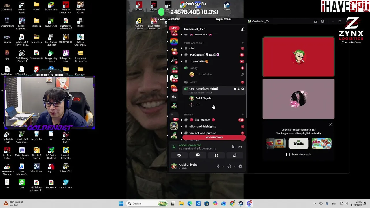Focus the pink participant video tile
Viewport: 370px width, 208px height.
(x=299, y=99)
